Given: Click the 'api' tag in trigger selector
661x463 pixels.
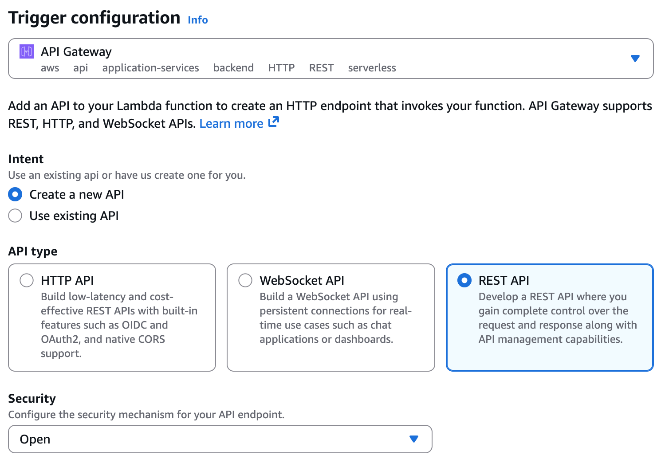Looking at the screenshot, I should [x=81, y=68].
